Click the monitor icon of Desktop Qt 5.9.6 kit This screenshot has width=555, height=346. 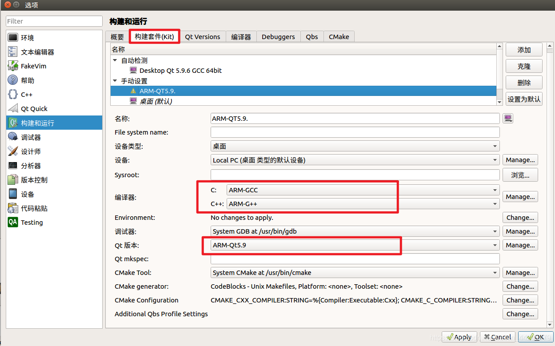pos(133,70)
